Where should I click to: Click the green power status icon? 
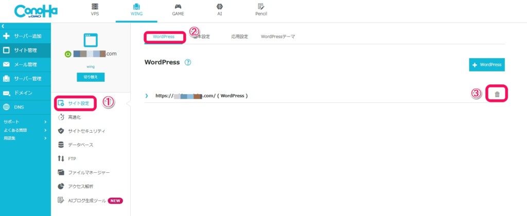tap(68, 54)
